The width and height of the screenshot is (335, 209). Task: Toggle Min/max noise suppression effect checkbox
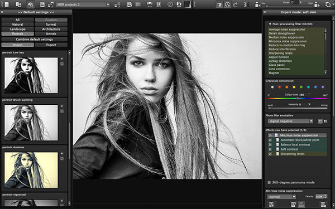270,135
